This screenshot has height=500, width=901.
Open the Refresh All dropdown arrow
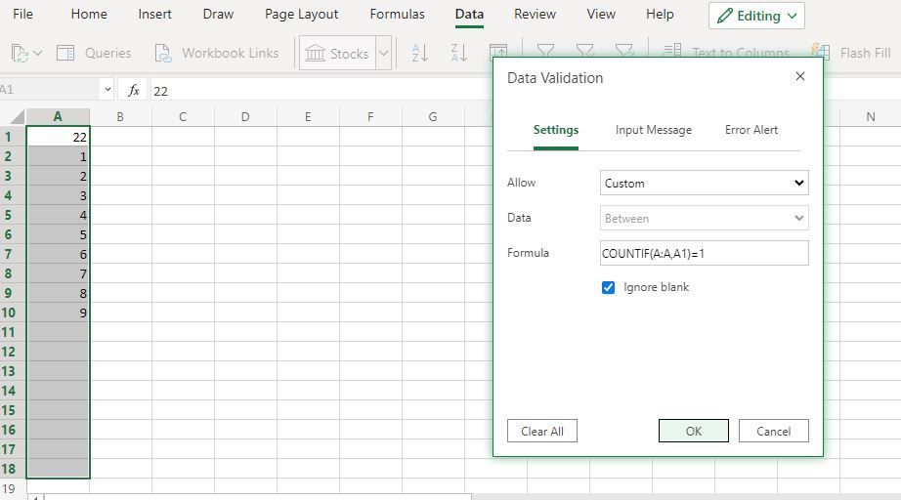38,54
